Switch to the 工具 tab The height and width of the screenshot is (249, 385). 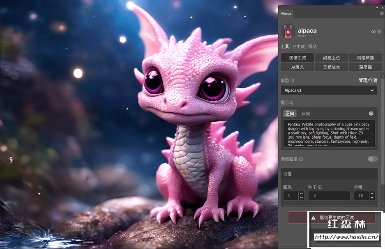point(285,47)
